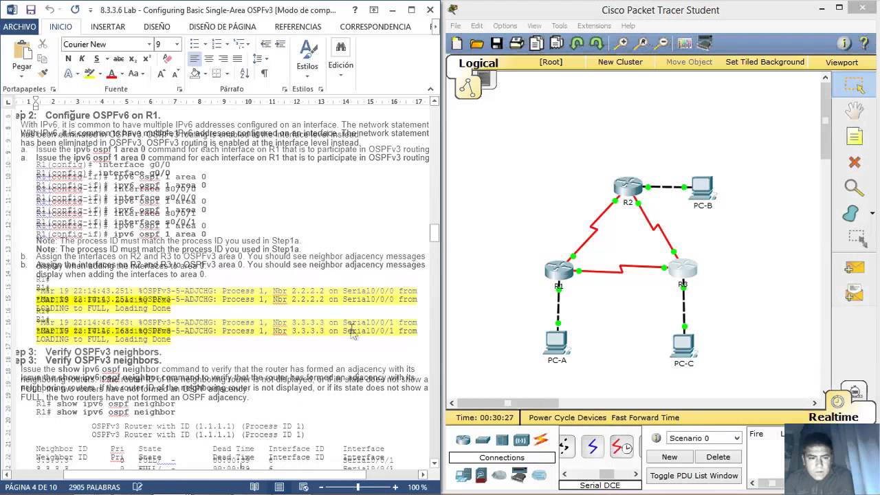
Task: Choose the lightning Connections category icon
Action: 541,440
